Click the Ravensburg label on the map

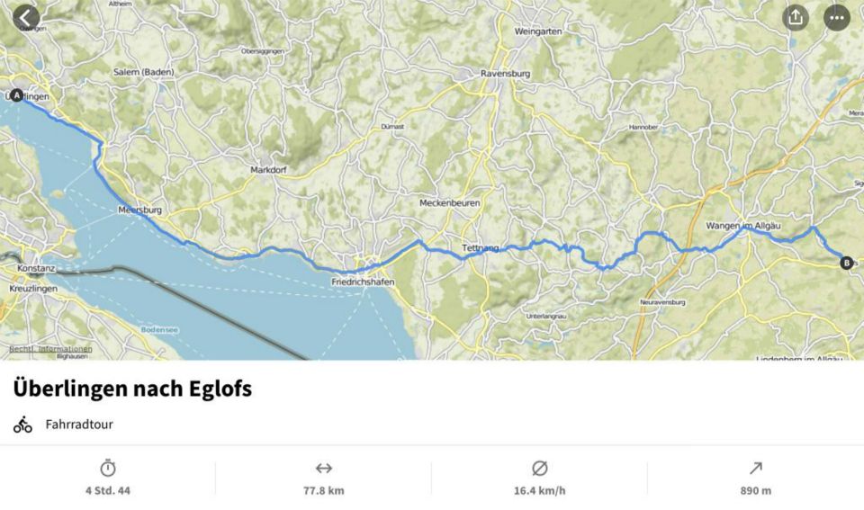click(505, 73)
